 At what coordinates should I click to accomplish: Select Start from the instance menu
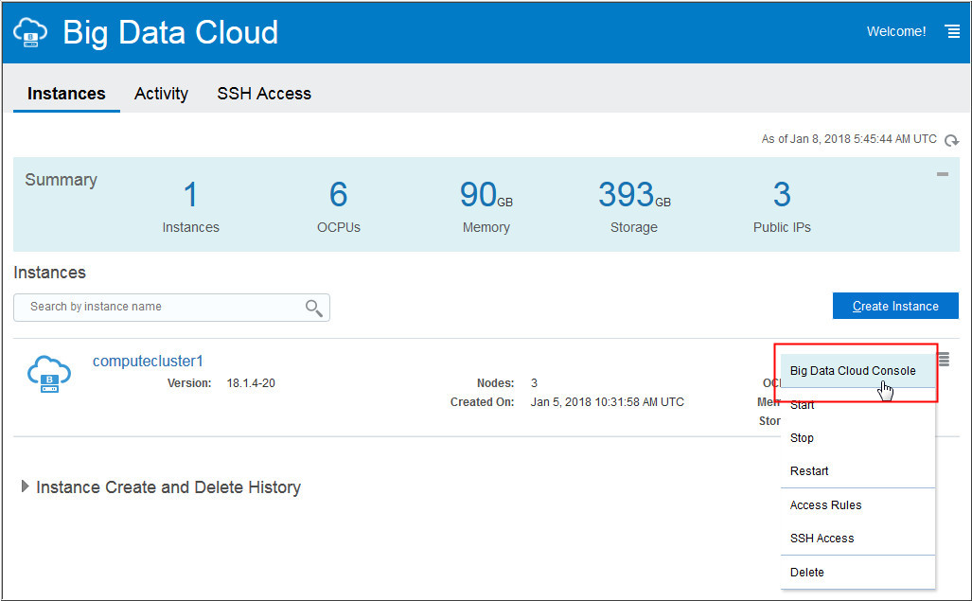(802, 404)
